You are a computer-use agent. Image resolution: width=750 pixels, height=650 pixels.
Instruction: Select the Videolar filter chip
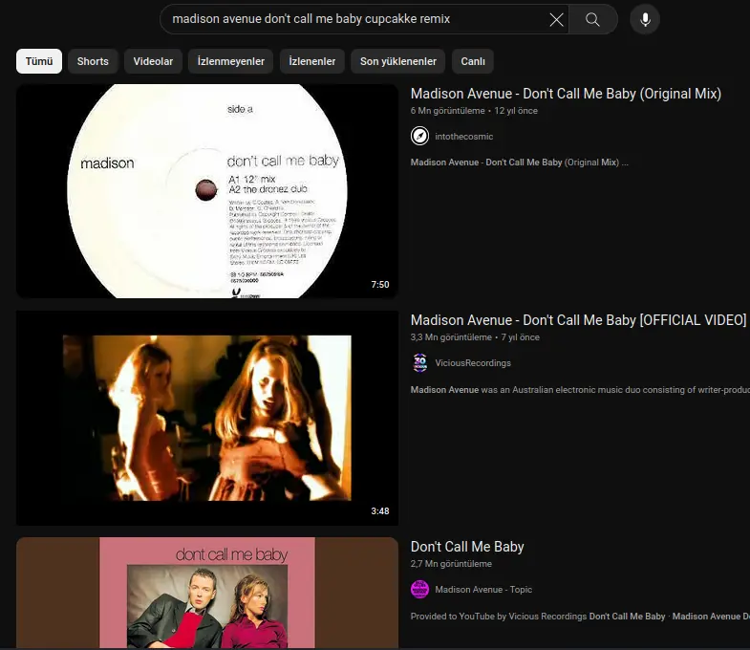(153, 61)
